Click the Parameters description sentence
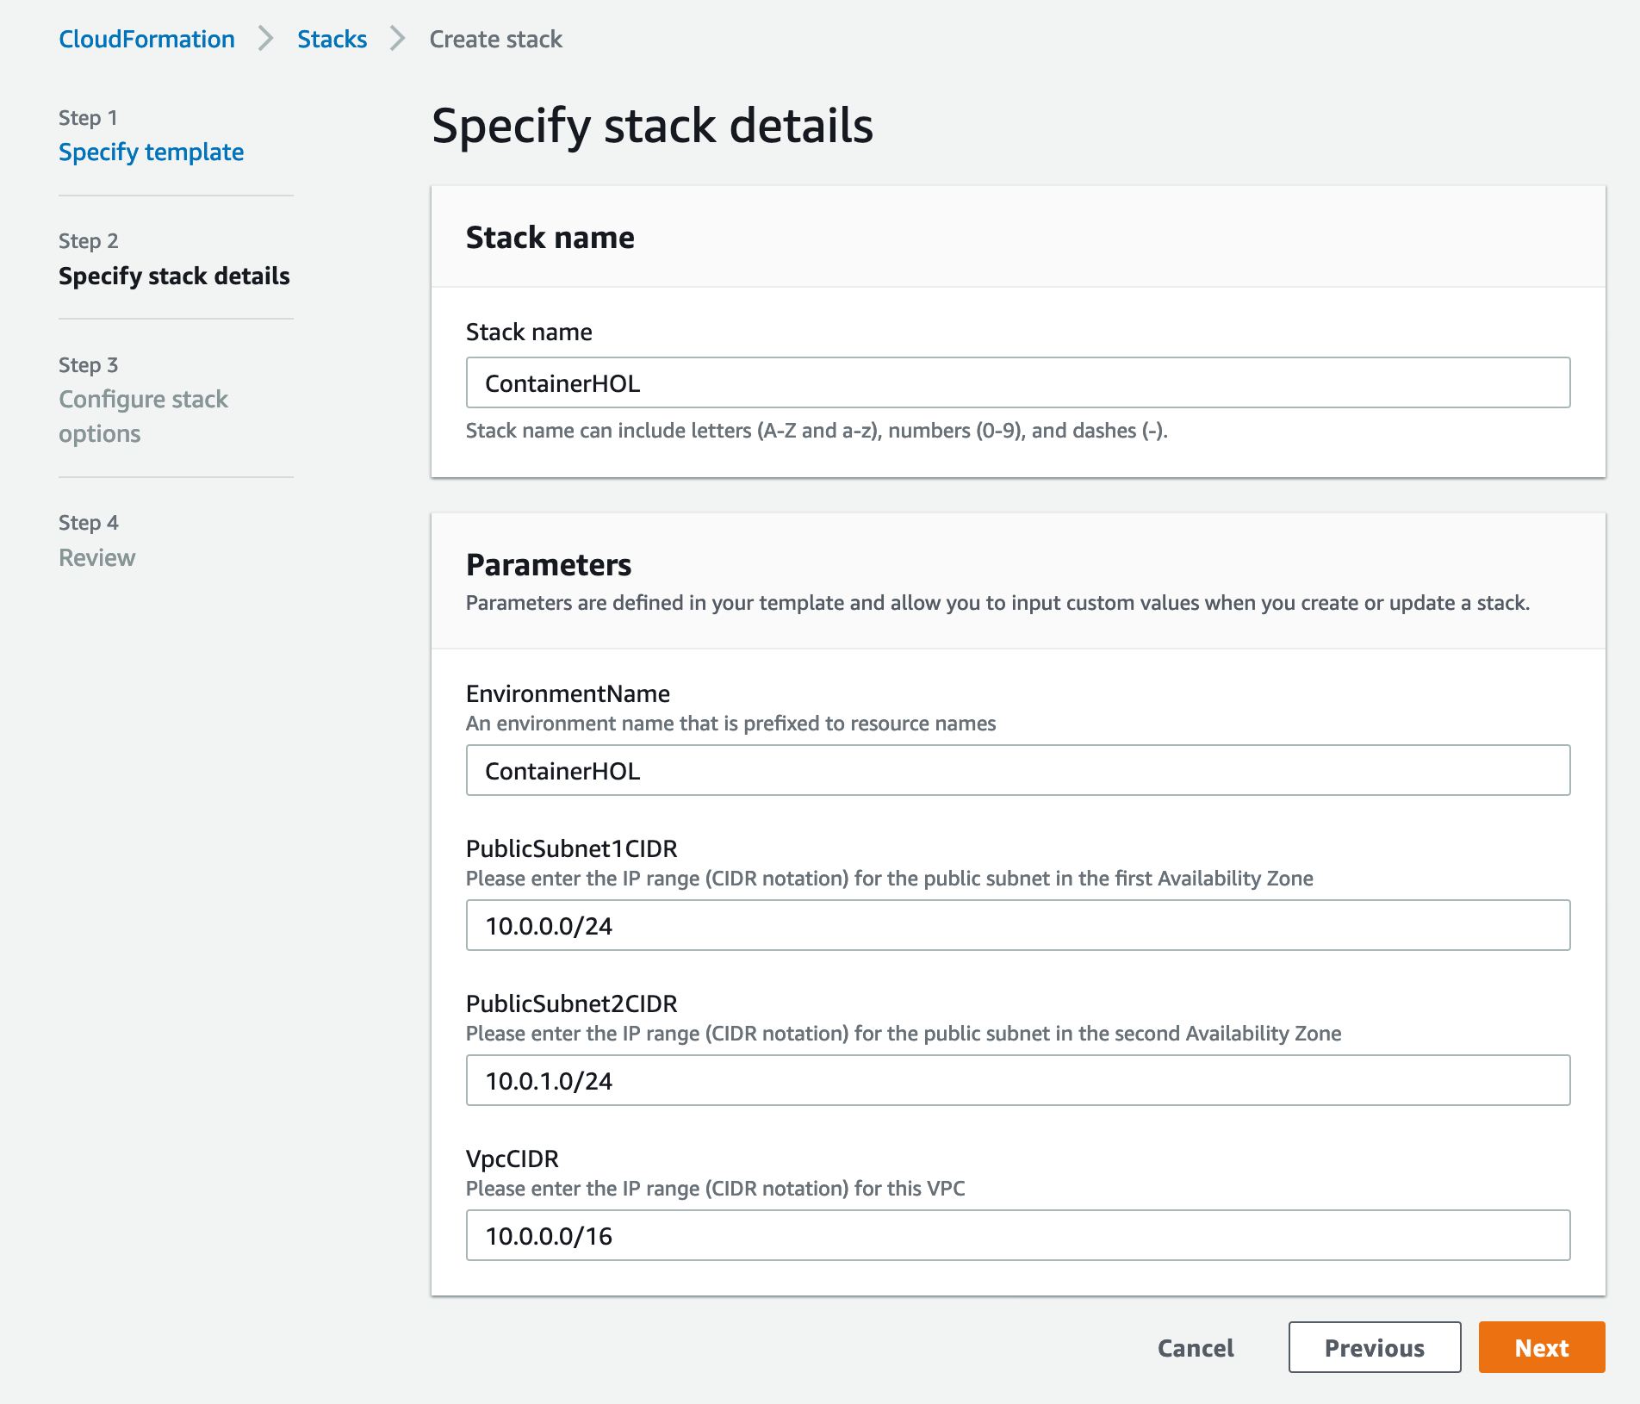 (x=997, y=603)
